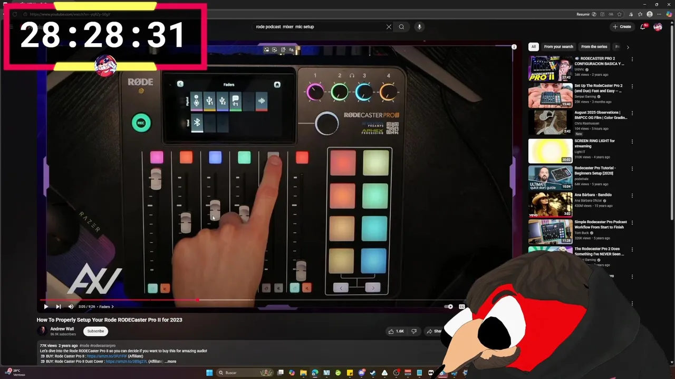This screenshot has height=379, width=675.
Task: Open options menu for August 2025 Observations
Action: coord(632,113)
